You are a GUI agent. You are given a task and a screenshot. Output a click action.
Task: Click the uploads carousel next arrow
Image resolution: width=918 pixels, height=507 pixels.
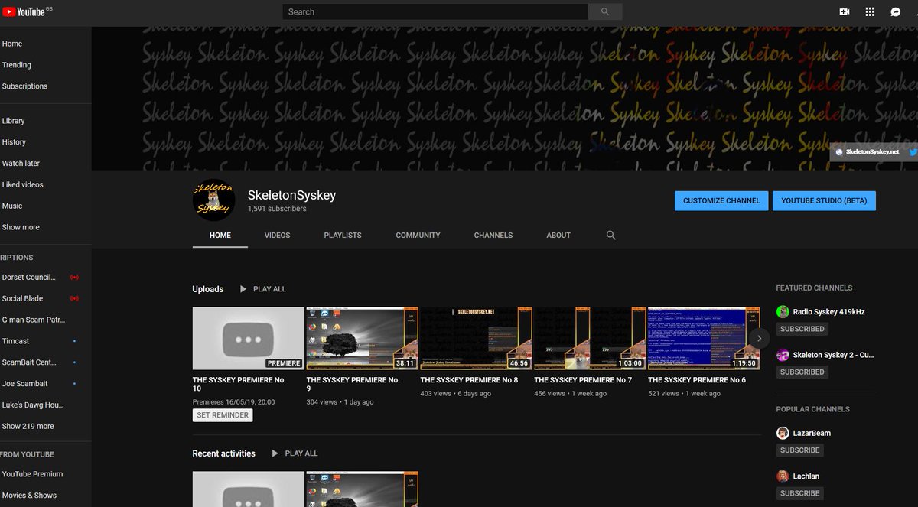(x=759, y=338)
